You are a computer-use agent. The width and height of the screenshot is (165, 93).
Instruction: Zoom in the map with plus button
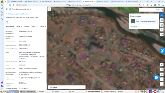tap(162, 79)
